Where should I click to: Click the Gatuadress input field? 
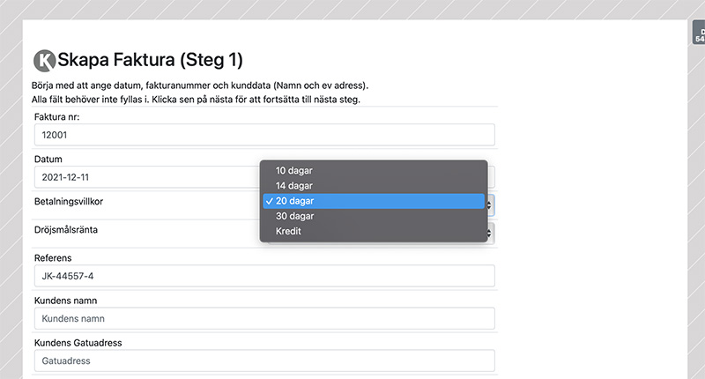tap(264, 360)
